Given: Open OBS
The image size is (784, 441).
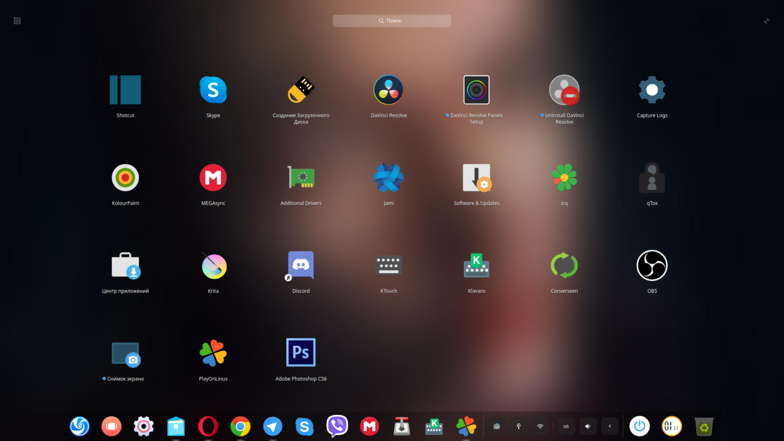Looking at the screenshot, I should 652,266.
